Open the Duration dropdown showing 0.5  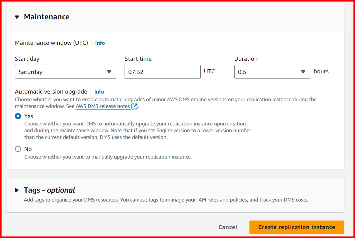[x=272, y=71]
